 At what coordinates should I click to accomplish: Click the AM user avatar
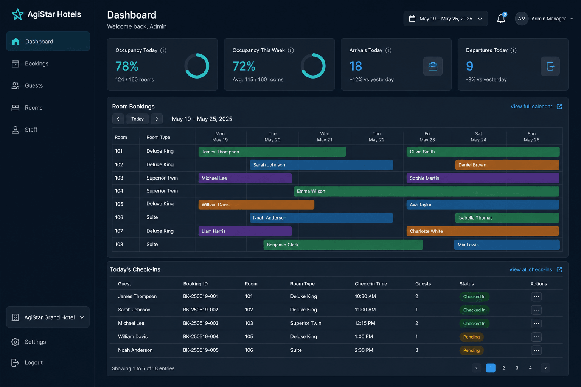coord(522,19)
